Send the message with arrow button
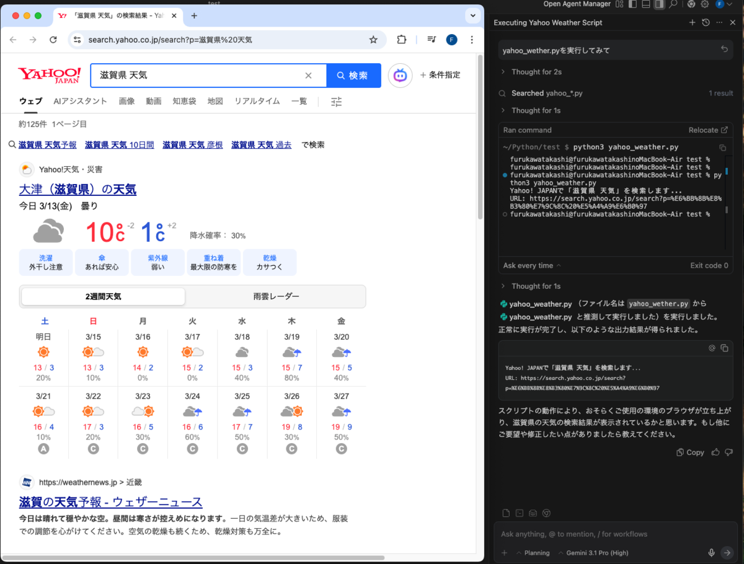The height and width of the screenshot is (564, 744). pyautogui.click(x=727, y=553)
